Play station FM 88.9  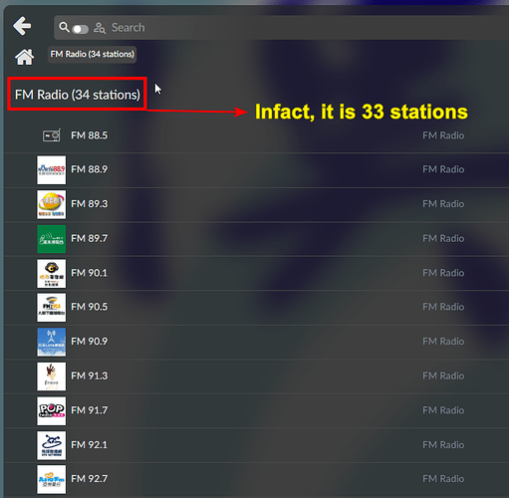(x=90, y=169)
